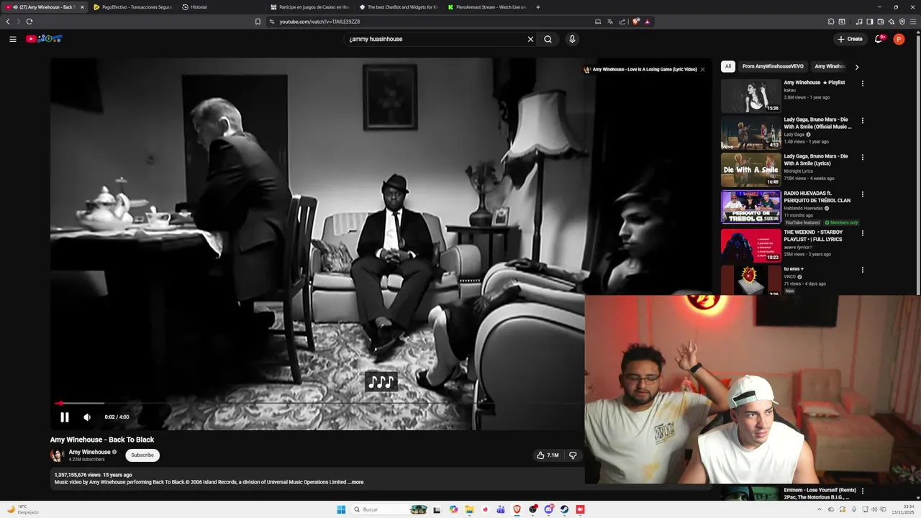Viewport: 921px width, 518px height.
Task: Toggle the browser sidebar panel
Action: click(869, 22)
